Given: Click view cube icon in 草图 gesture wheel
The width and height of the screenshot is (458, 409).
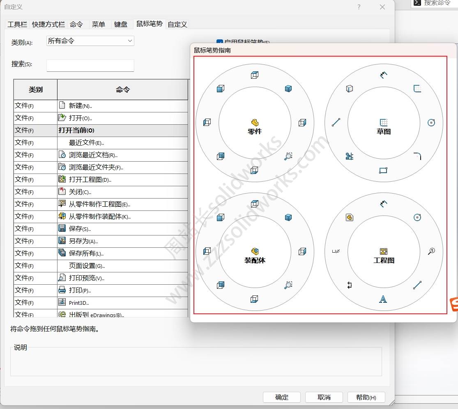Looking at the screenshot, I should tap(349, 88).
